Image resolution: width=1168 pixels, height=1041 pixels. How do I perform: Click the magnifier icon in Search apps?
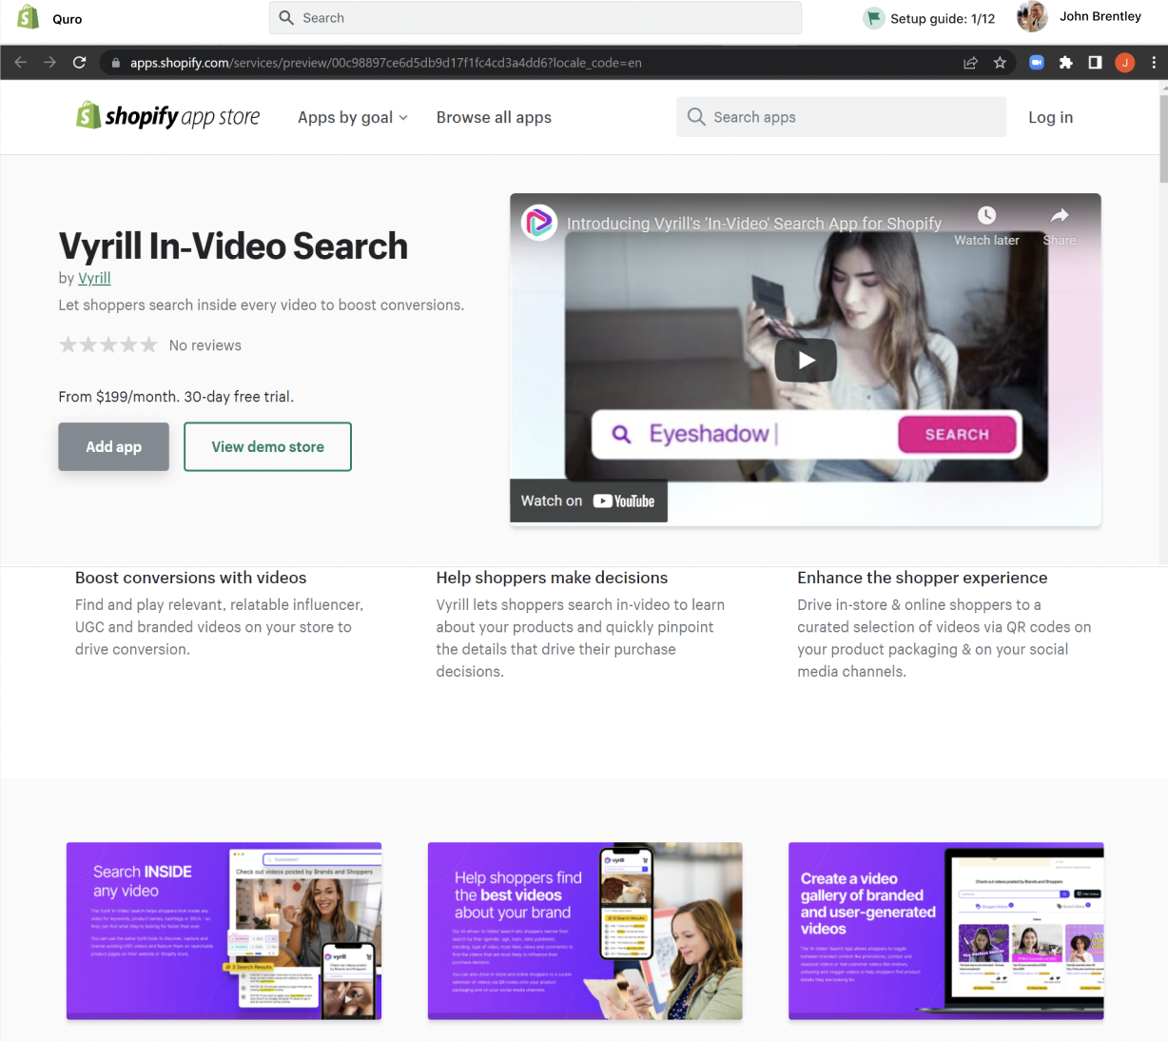tap(696, 117)
